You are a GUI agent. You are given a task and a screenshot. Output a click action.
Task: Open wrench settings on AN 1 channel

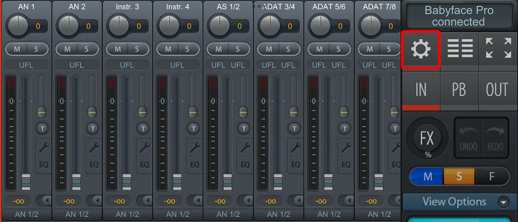point(44,148)
